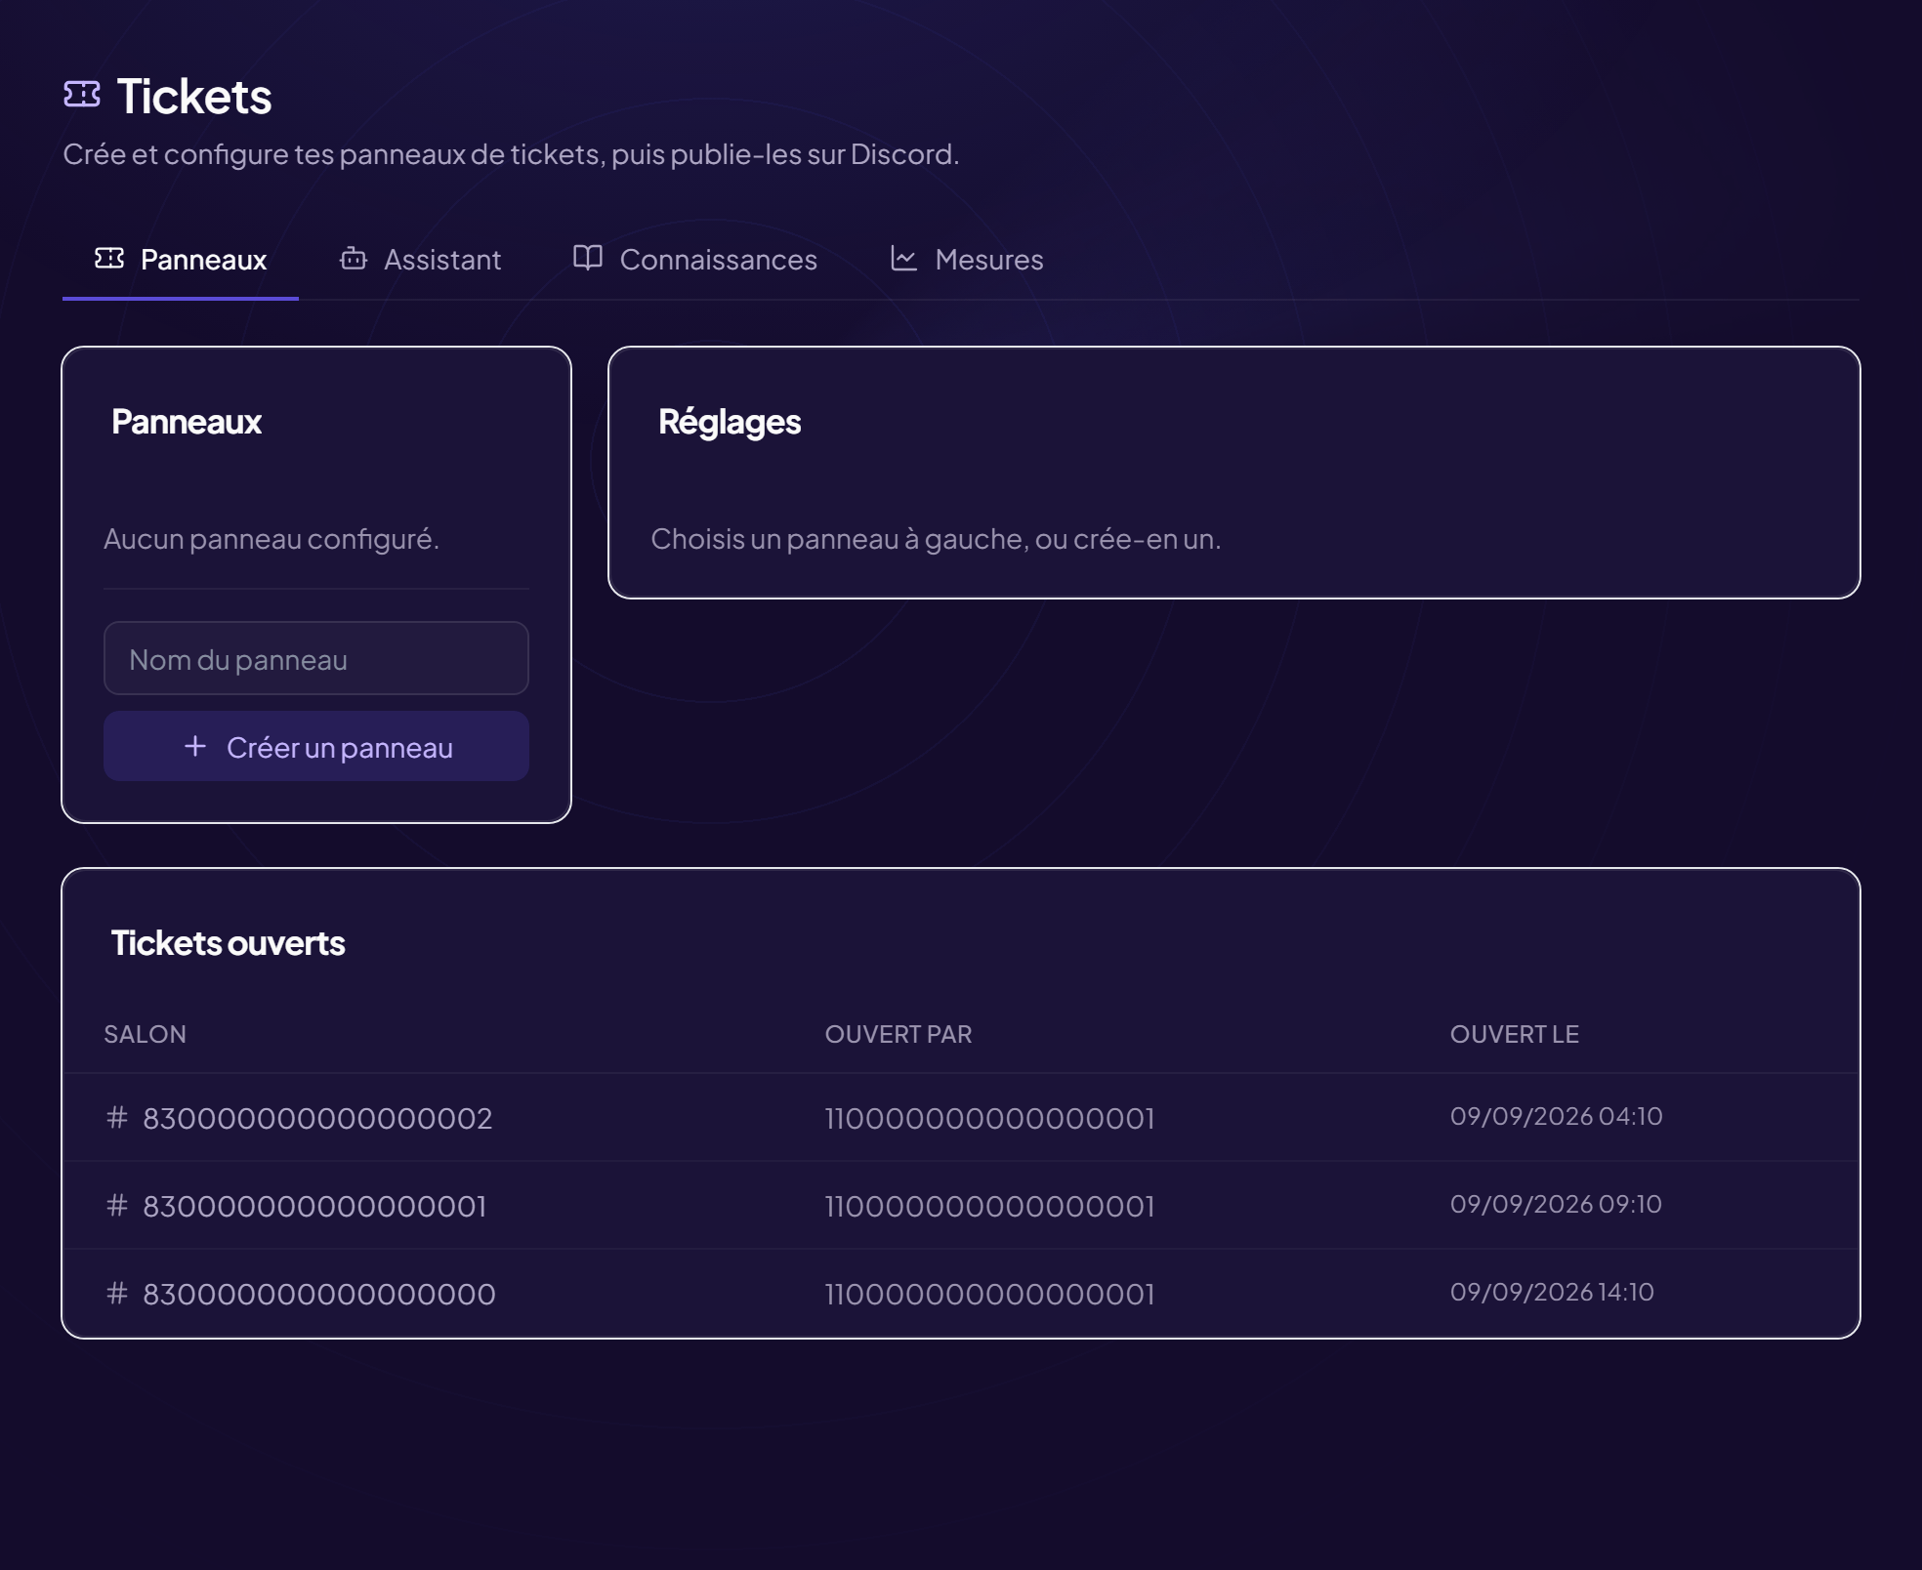
Task: Click the Tickets page title
Action: click(x=194, y=97)
